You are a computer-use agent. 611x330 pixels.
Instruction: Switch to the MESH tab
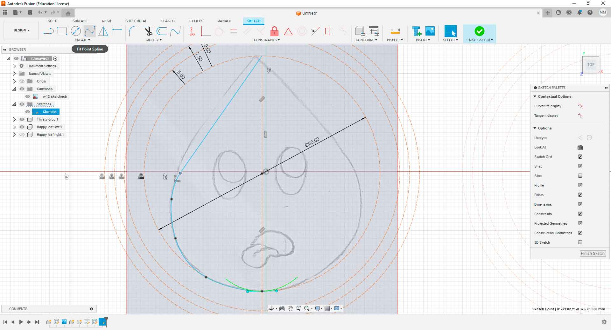click(x=107, y=21)
